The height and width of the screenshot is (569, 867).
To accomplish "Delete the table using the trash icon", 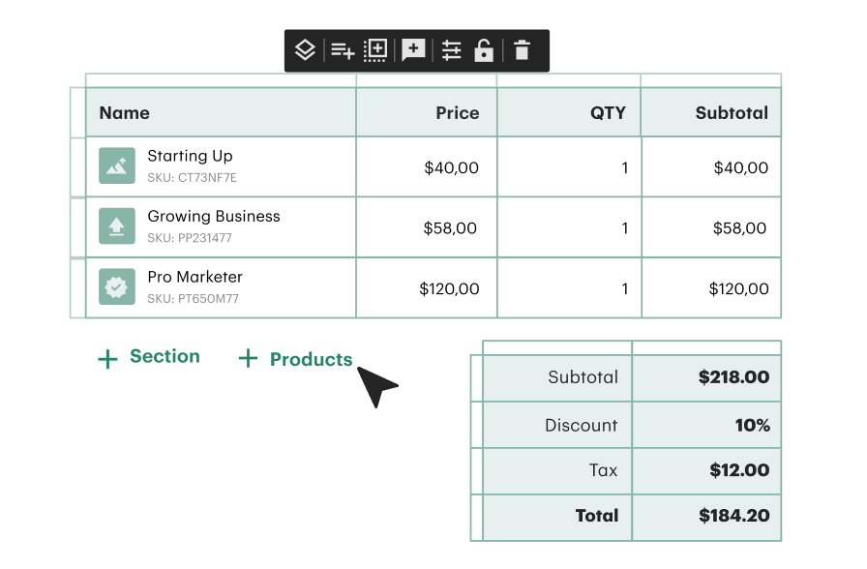I will (522, 49).
